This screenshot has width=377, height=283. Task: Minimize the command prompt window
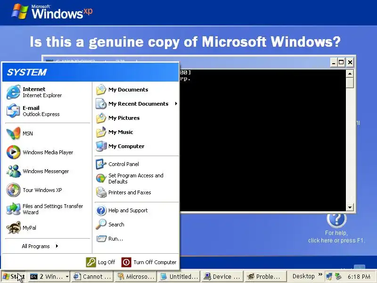(x=333, y=63)
